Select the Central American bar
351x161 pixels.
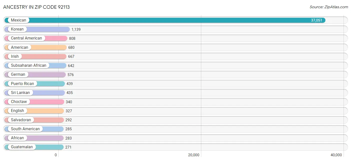click(x=55, y=38)
